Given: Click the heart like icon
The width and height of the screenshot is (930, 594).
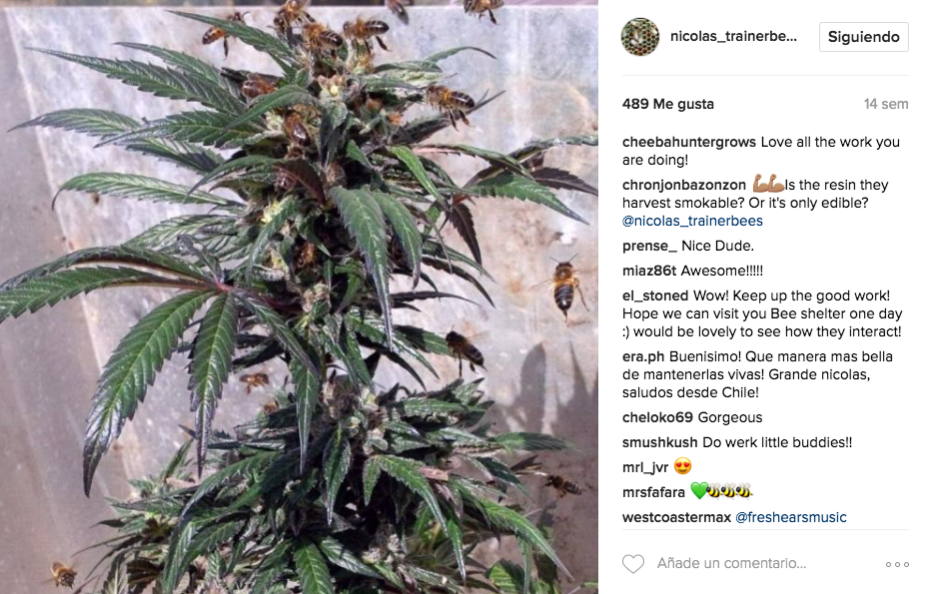Looking at the screenshot, I should coord(633,563).
